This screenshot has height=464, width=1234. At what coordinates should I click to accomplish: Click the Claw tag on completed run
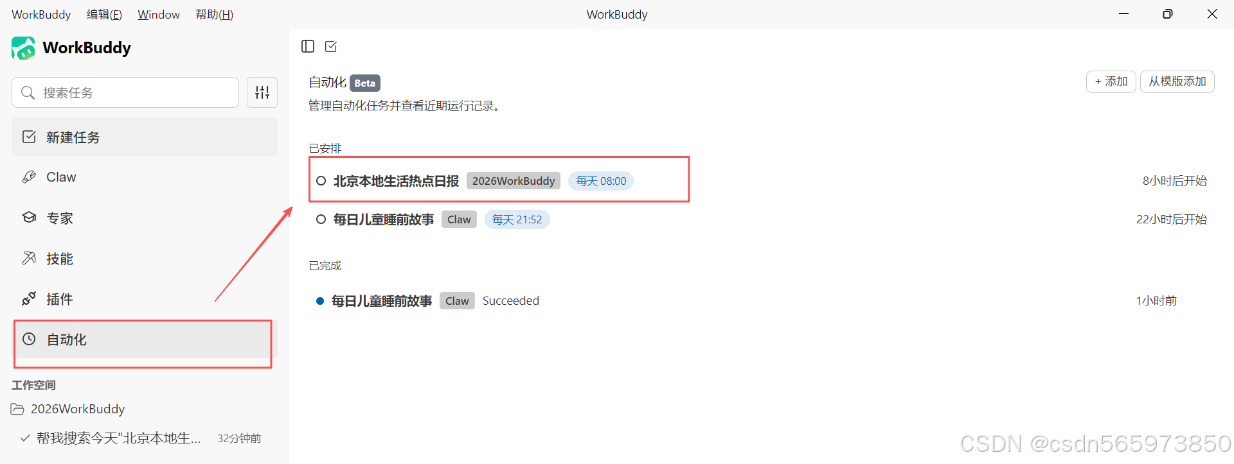457,301
